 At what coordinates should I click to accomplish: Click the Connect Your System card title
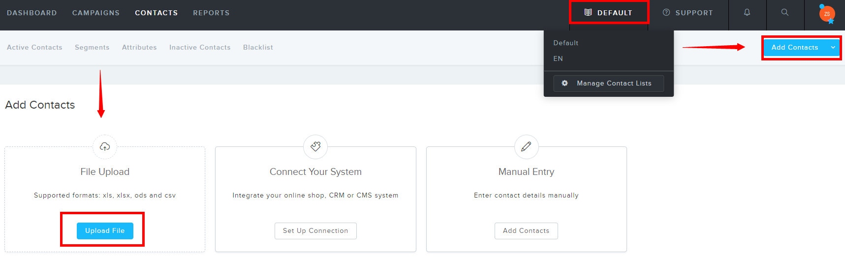point(315,172)
